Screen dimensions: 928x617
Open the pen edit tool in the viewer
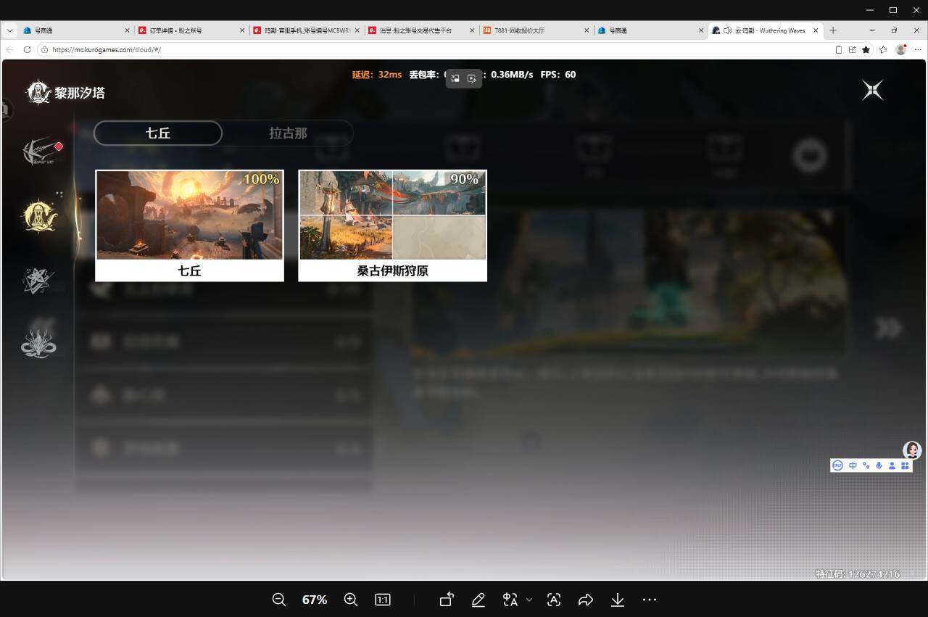click(x=478, y=600)
